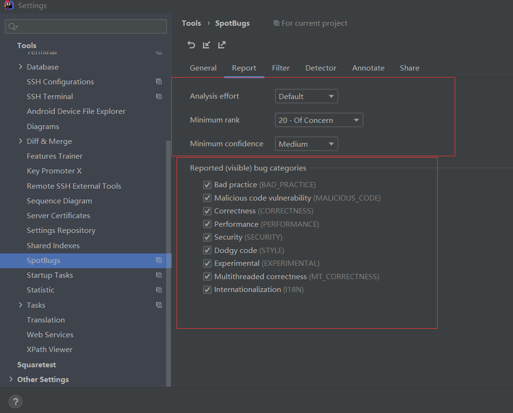The width and height of the screenshot is (513, 413).
Task: Click project-level icon next to Statistic
Action: [159, 290]
